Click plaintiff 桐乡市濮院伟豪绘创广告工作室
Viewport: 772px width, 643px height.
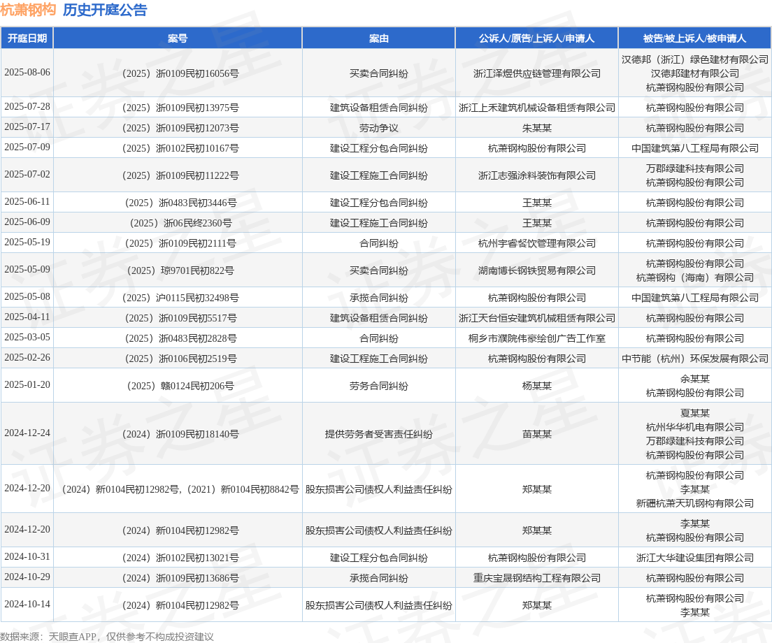(x=536, y=338)
